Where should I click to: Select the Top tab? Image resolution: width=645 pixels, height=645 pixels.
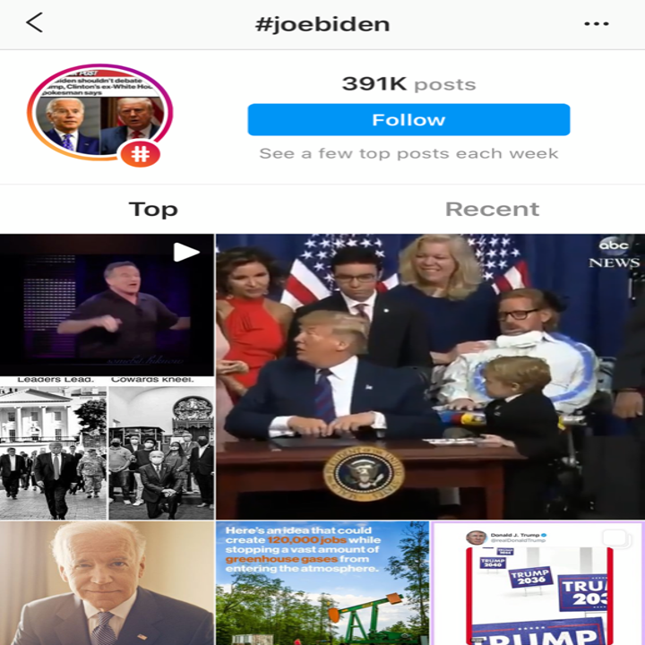click(153, 209)
